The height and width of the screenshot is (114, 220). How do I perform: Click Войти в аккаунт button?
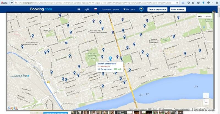(178, 9)
